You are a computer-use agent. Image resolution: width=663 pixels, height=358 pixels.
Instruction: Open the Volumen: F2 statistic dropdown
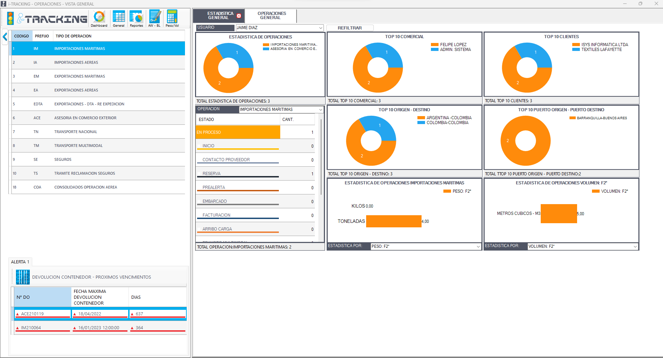click(x=635, y=246)
